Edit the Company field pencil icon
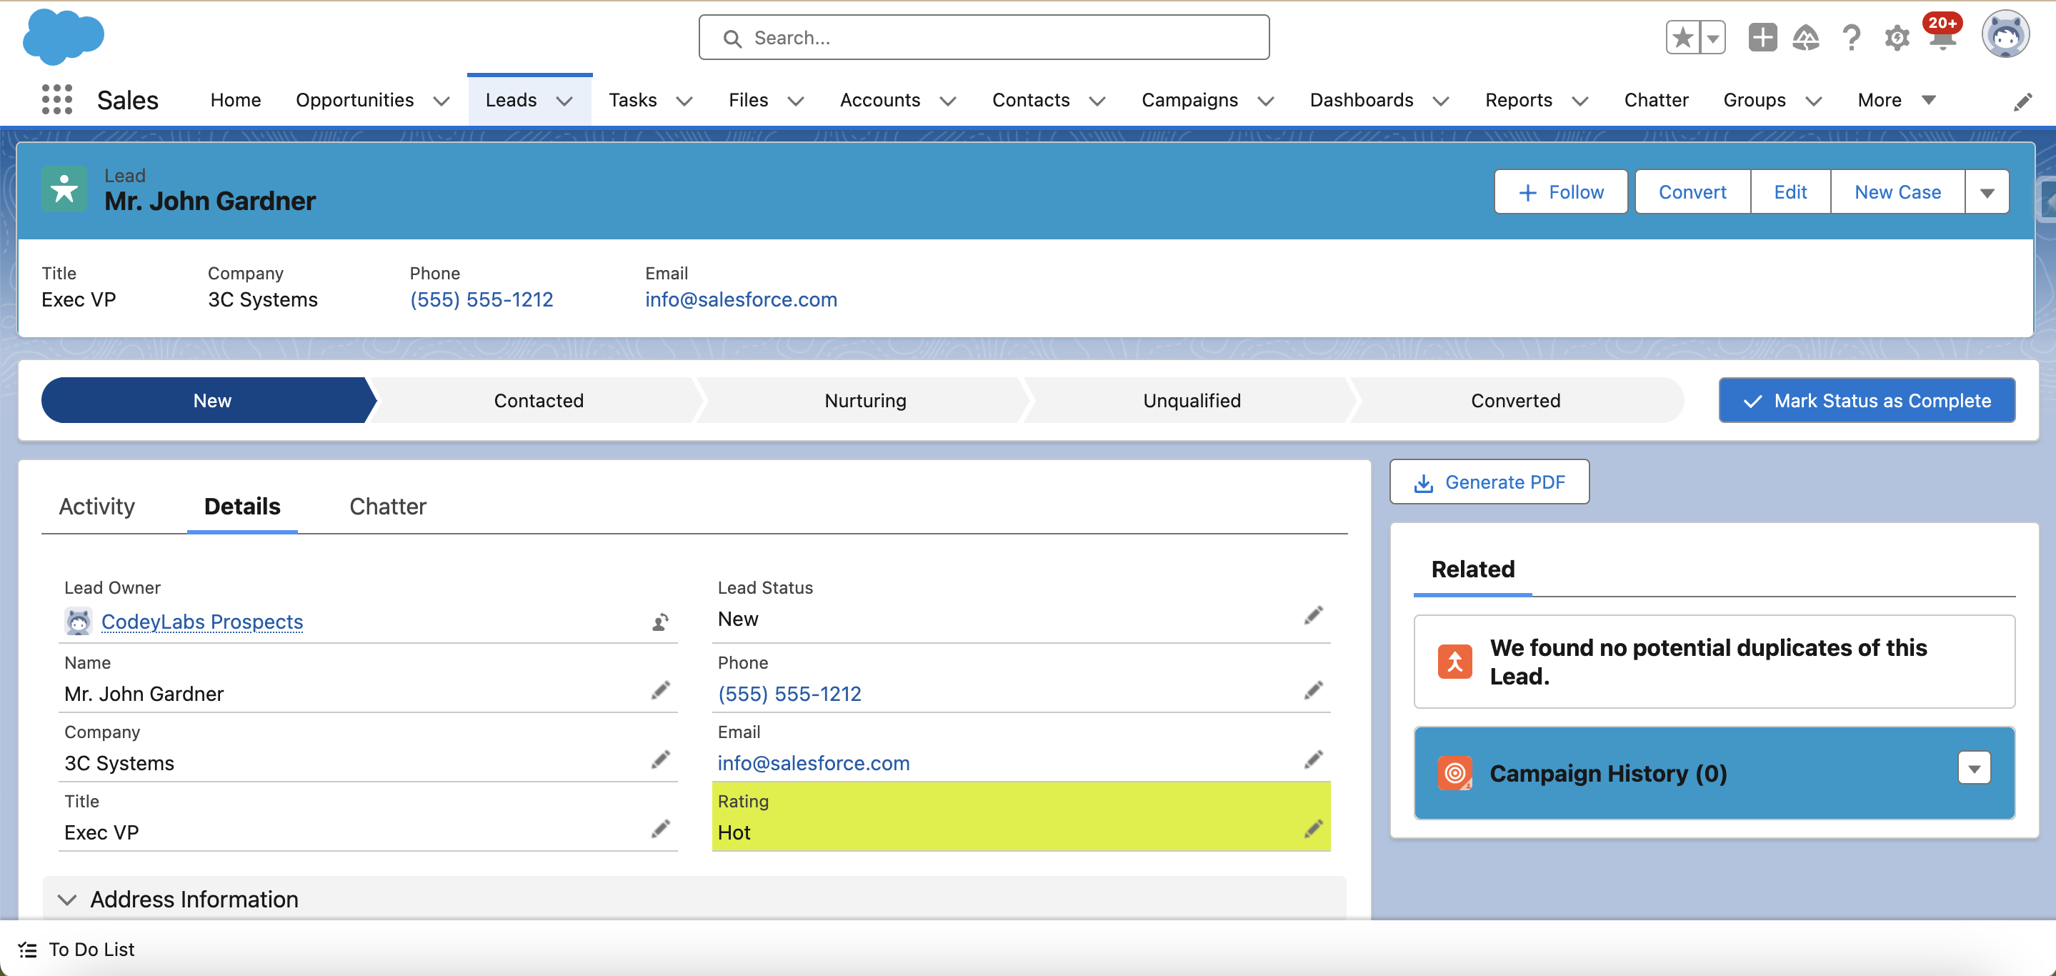The height and width of the screenshot is (976, 2056). click(x=660, y=760)
